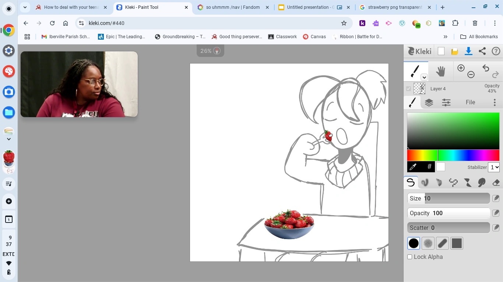
Task: Click the hex color # button
Action: 429,167
